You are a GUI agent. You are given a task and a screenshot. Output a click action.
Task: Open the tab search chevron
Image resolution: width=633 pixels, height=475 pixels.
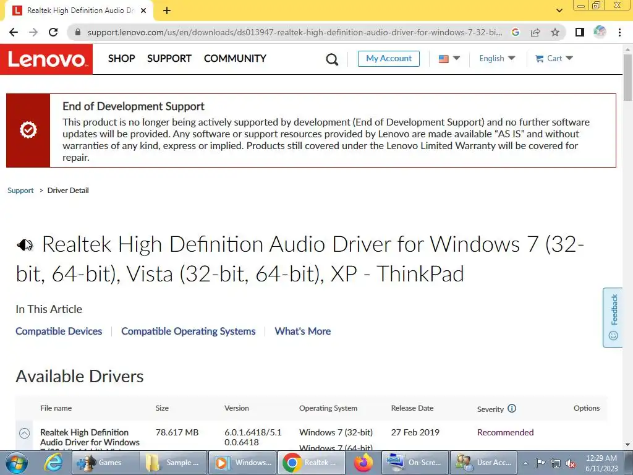coord(559,11)
